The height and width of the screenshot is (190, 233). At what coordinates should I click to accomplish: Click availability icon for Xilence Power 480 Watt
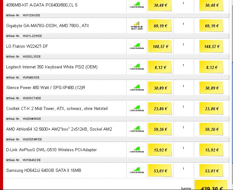click(137, 88)
